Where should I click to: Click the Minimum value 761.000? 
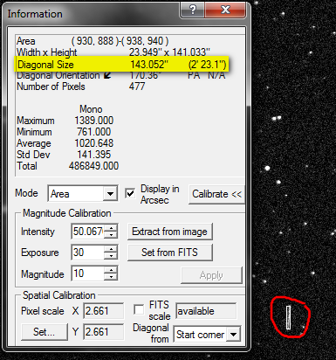click(x=94, y=132)
